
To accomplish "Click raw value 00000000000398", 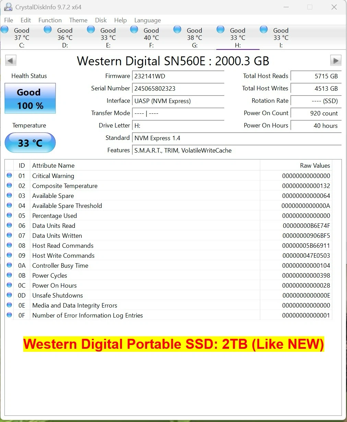I will [306, 275].
